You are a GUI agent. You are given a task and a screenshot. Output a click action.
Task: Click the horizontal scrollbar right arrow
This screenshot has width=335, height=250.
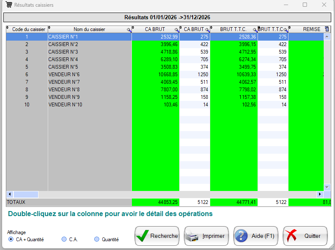pos(319,194)
